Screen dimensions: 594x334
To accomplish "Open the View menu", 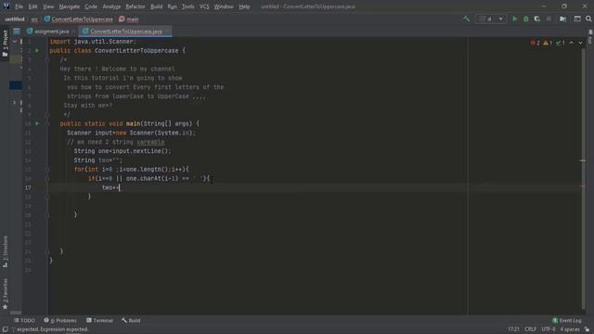I will 48,6.
